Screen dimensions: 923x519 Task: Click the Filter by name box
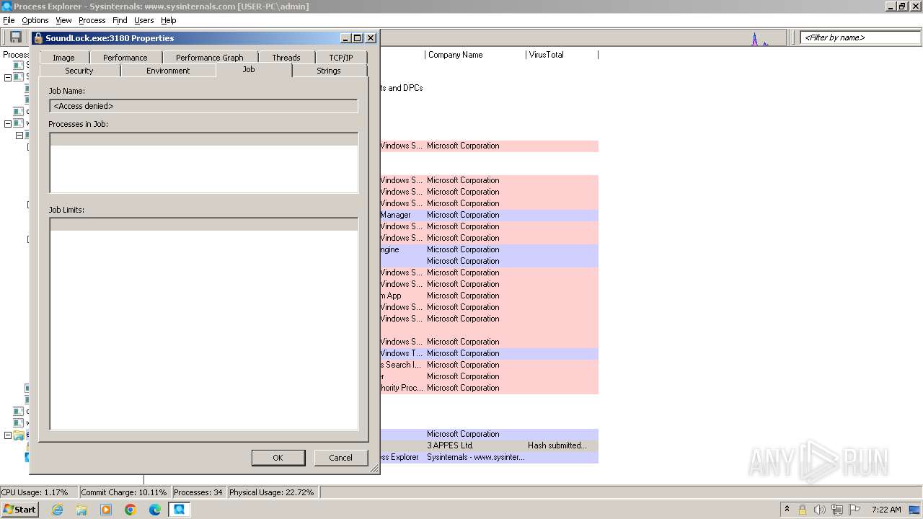coord(860,37)
